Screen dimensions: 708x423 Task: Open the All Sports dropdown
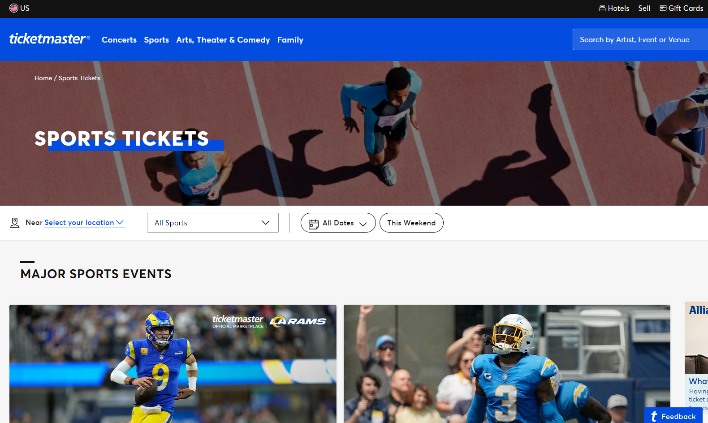213,223
